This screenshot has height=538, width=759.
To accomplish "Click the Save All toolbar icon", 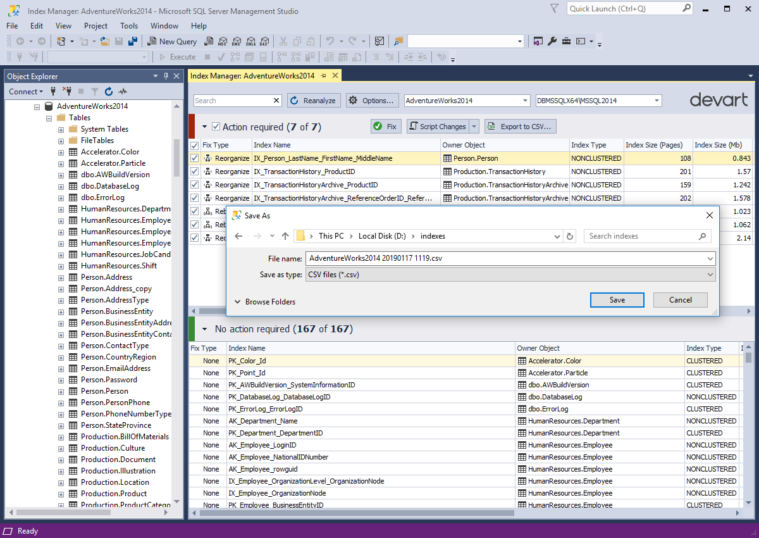I will (x=133, y=41).
